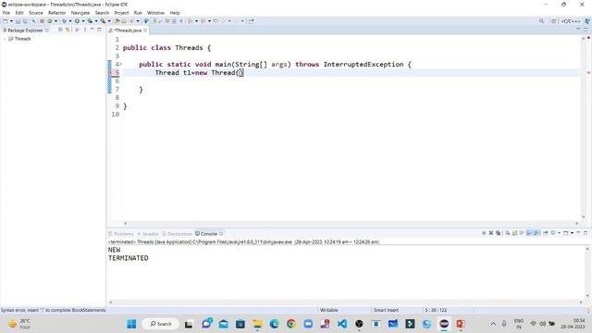The image size is (592, 333).
Task: Click the Clear Console icon
Action: [508, 233]
